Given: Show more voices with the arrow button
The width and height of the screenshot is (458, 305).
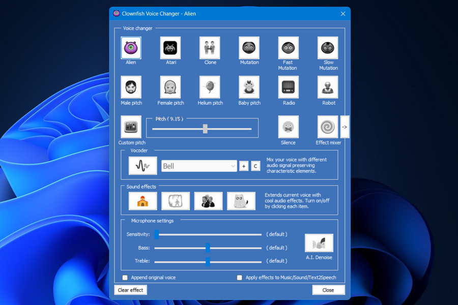Looking at the screenshot, I should pyautogui.click(x=345, y=127).
